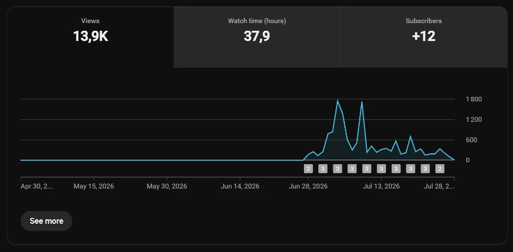This screenshot has height=252, width=513.
Task: Click the 'Jun 28, 2026' axis date
Action: tap(308, 186)
